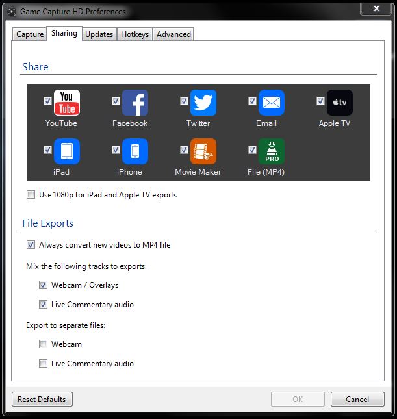The image size is (397, 419).
Task: Click the Cancel button
Action: [x=357, y=400]
